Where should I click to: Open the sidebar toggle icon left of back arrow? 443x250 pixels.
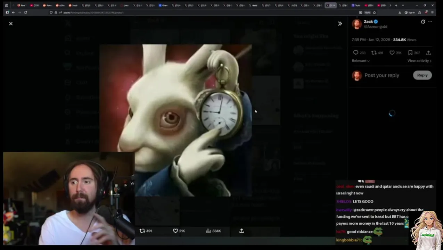point(7,12)
